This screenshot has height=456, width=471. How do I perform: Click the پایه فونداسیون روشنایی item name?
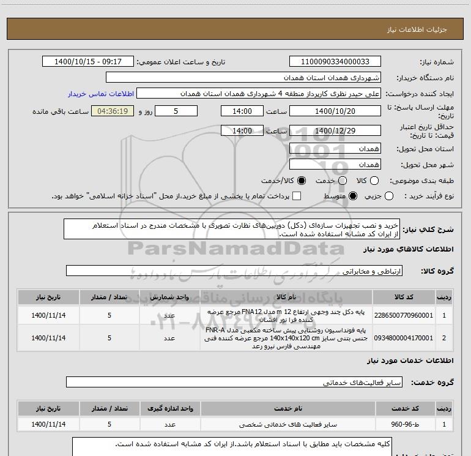click(x=286, y=338)
